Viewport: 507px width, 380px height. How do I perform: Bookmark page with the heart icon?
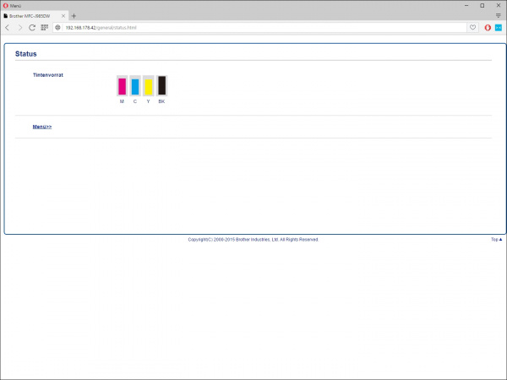coord(473,27)
